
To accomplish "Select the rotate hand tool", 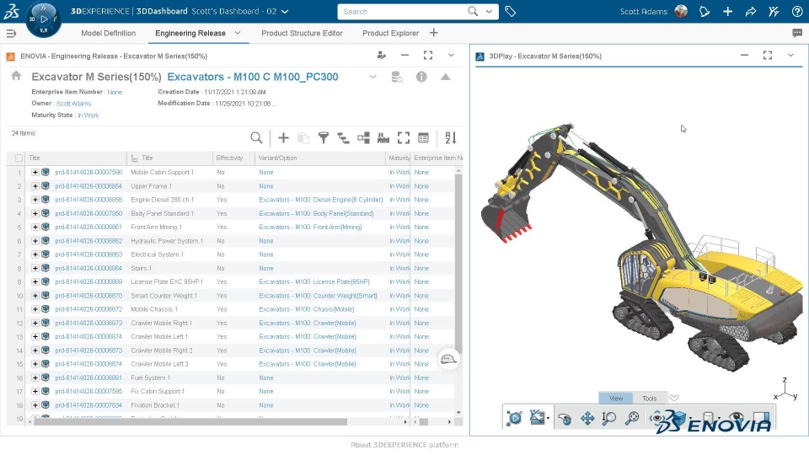I will pos(565,418).
